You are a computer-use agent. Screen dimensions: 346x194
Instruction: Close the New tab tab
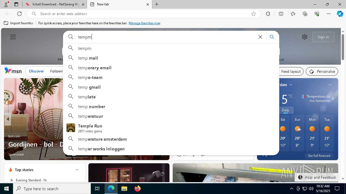pyautogui.click(x=148, y=4)
